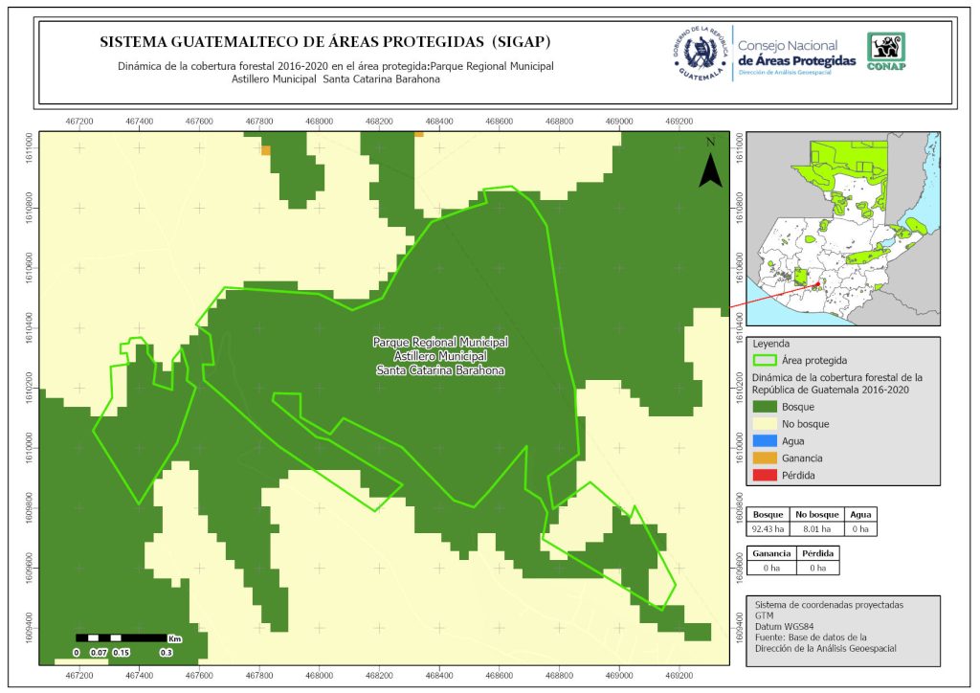This screenshot has height=693, width=980.
Task: Click the Leyenda heading in legend panel
Action: point(773,344)
